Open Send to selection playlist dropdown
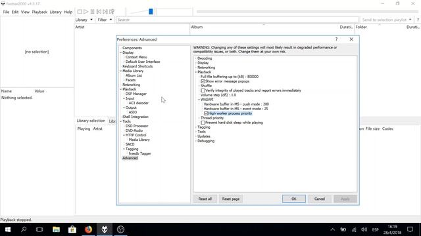The height and width of the screenshot is (236, 421). [x=387, y=20]
